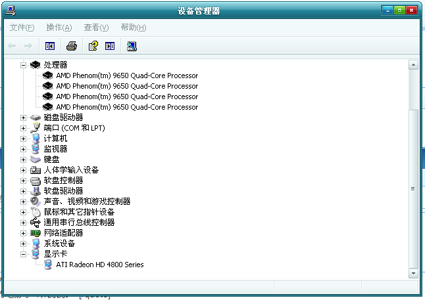Expand the 软盘驱动器 node
Screen dimensions: 425x300
tap(23, 191)
